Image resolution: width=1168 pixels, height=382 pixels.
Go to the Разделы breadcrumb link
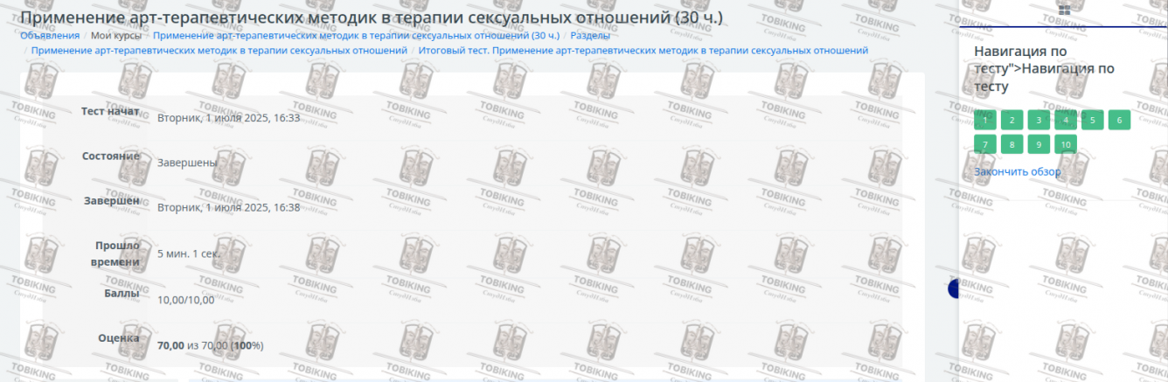[x=590, y=36]
